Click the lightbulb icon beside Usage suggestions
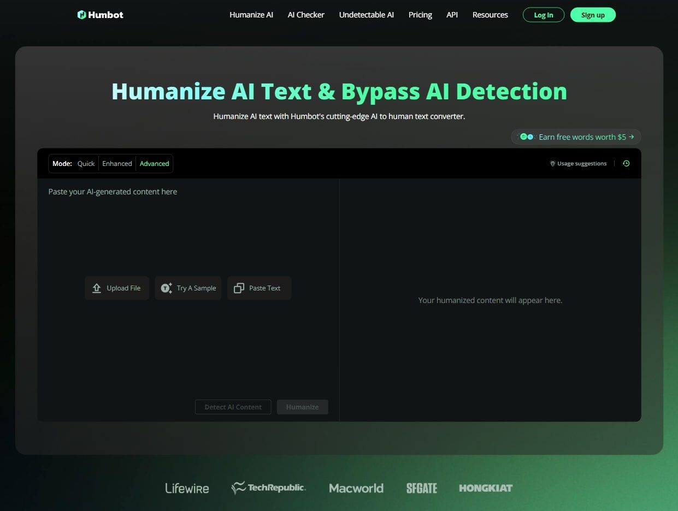 click(x=552, y=163)
